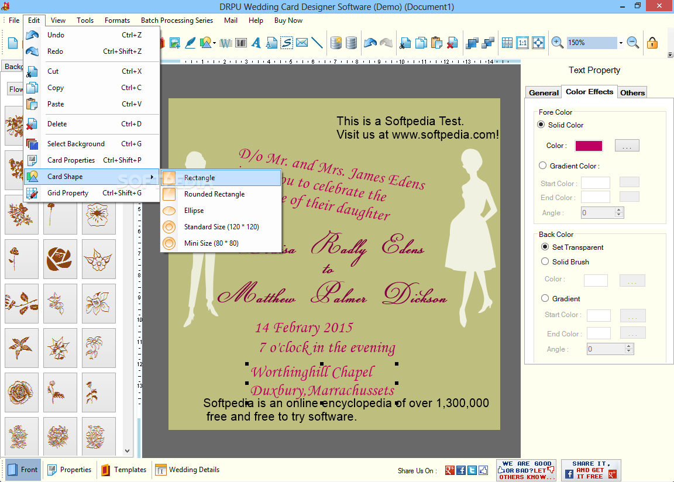The height and width of the screenshot is (482, 674).
Task: Click the padlock lock icon
Action: [x=652, y=43]
